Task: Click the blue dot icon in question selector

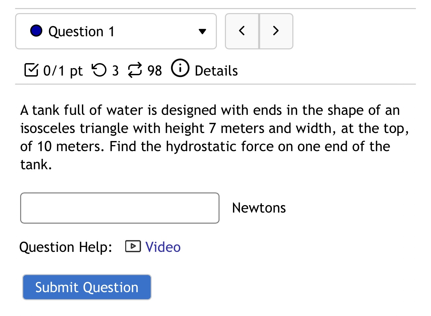Action: tap(37, 31)
